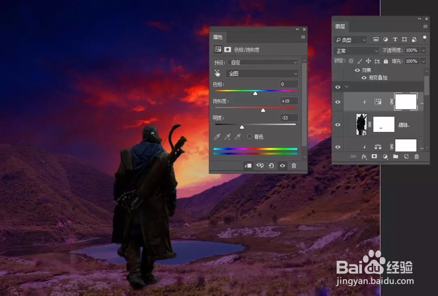Select the 模特 layer mask thumbnail
This screenshot has height=296, width=438.
384,124
